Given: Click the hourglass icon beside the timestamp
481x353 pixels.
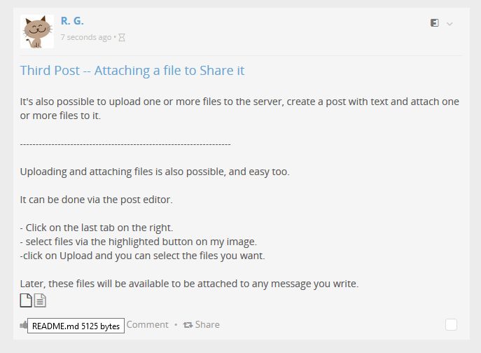Looking at the screenshot, I should click(x=121, y=37).
